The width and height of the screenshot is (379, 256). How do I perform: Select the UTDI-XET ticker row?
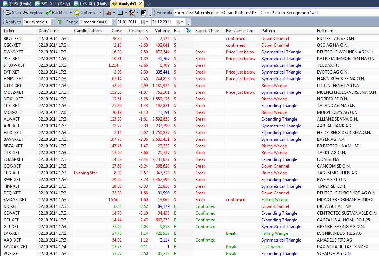pyautogui.click(x=189, y=86)
